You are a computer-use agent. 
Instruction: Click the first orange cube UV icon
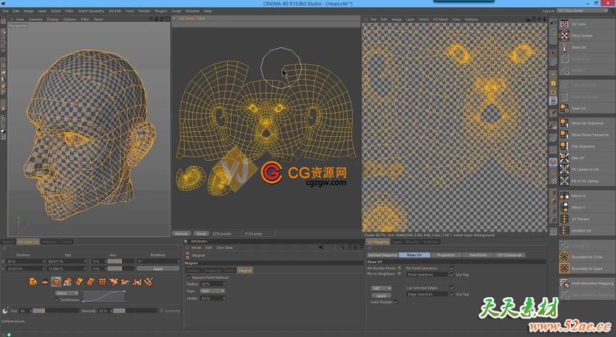tap(33, 282)
